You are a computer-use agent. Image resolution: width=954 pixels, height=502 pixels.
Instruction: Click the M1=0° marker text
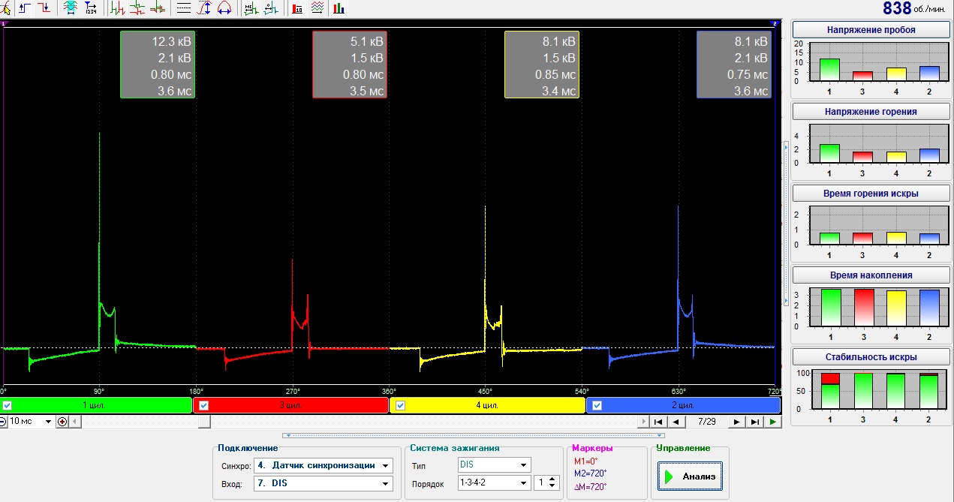click(x=588, y=461)
